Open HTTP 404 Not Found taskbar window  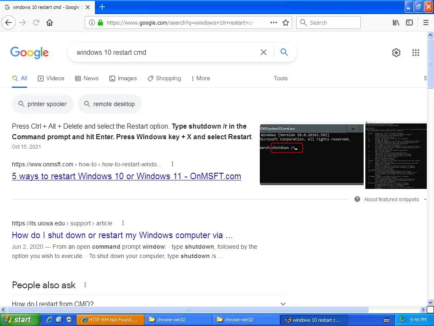pyautogui.click(x=111, y=320)
